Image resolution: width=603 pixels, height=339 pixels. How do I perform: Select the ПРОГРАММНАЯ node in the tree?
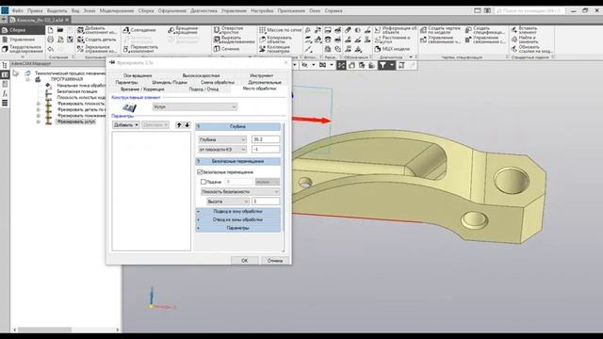(67, 79)
